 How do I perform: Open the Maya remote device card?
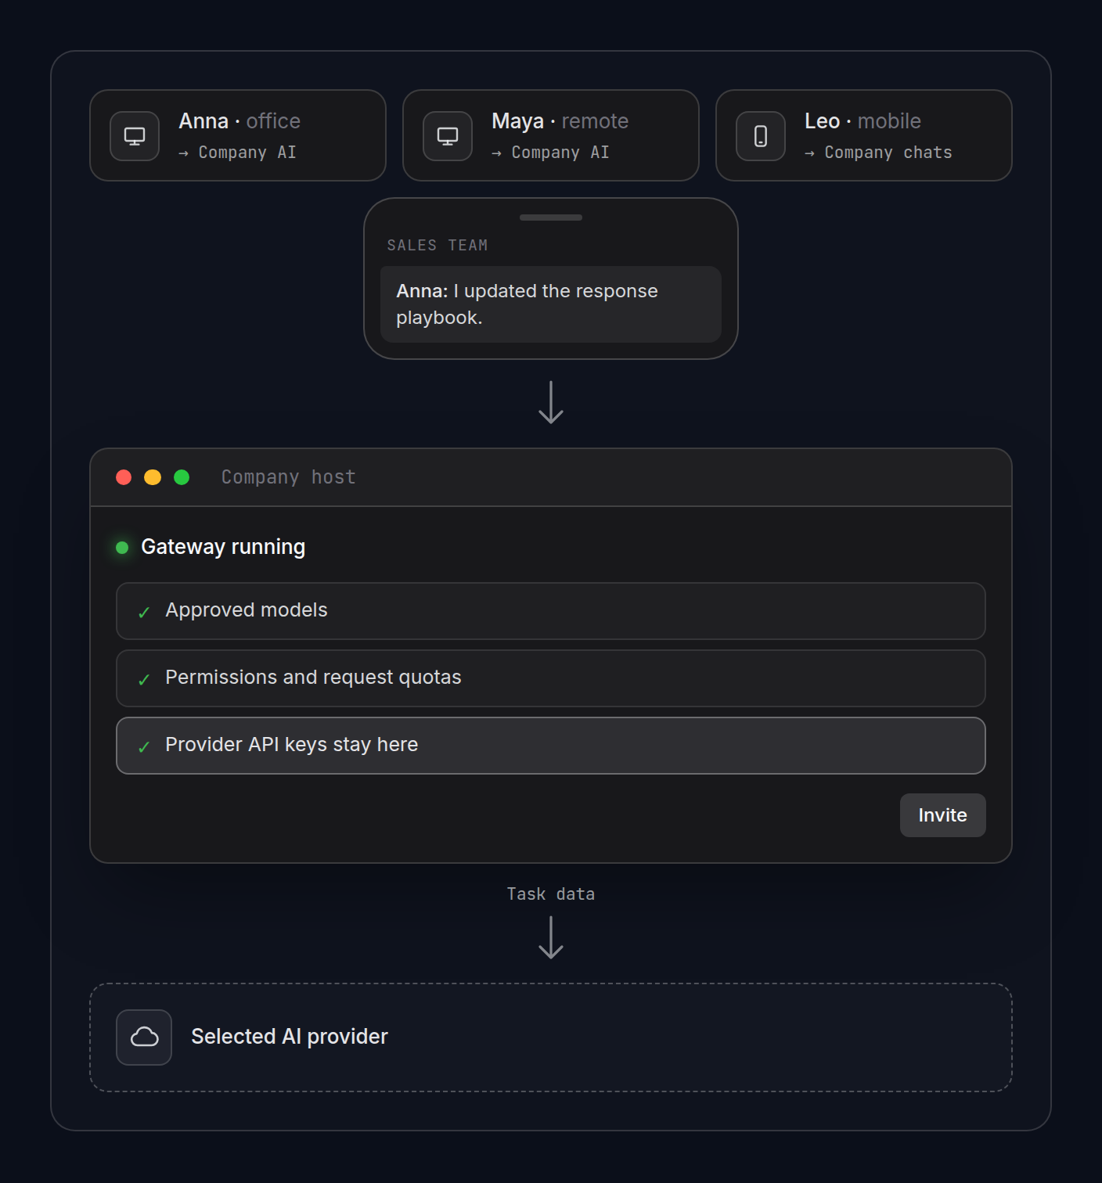point(551,135)
